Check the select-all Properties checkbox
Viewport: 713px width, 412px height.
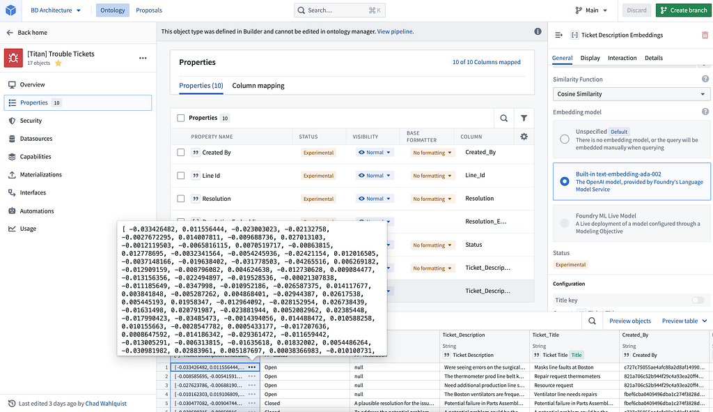[180, 118]
